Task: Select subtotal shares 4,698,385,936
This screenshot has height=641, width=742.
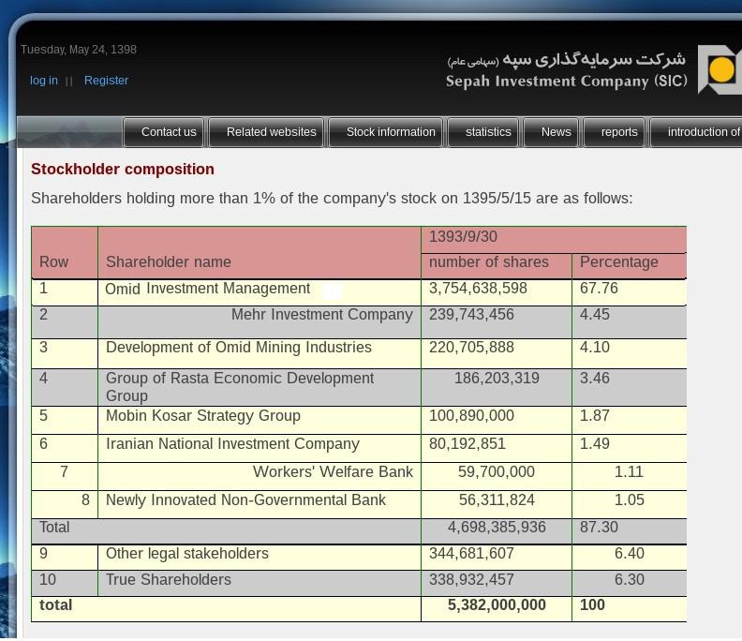Action: click(x=497, y=527)
